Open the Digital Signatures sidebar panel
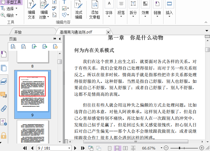 [4, 122]
